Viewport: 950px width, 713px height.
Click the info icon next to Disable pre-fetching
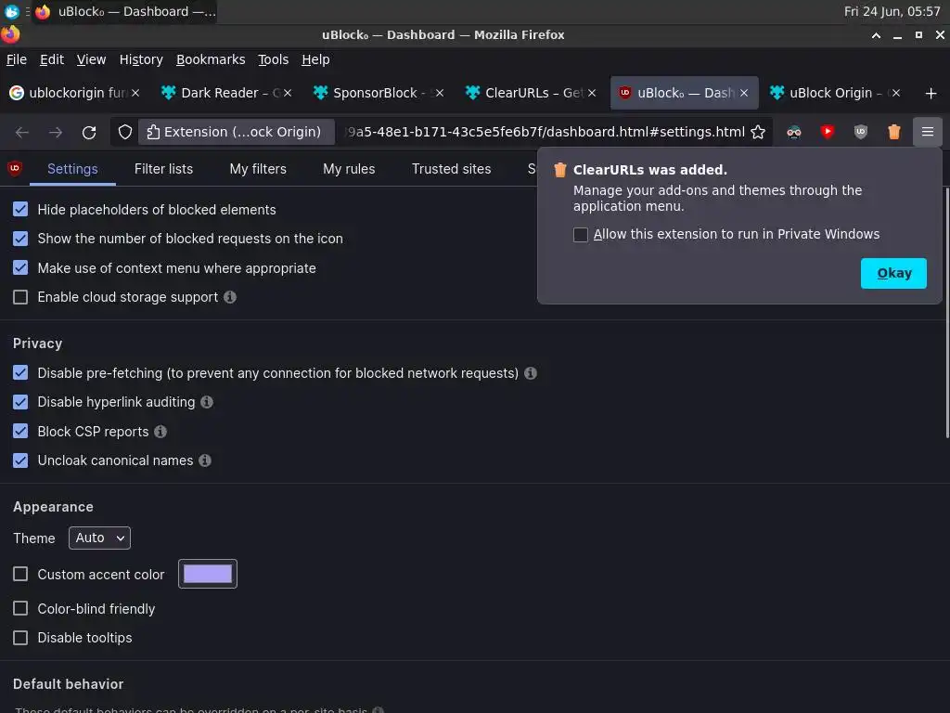click(x=530, y=373)
